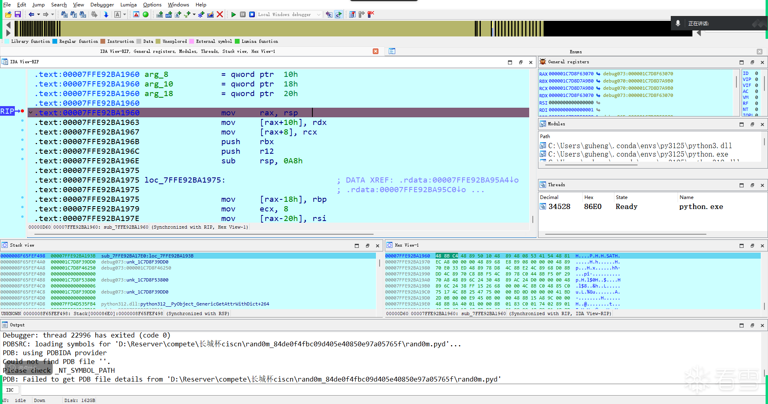Click the Enums tab

[575, 52]
